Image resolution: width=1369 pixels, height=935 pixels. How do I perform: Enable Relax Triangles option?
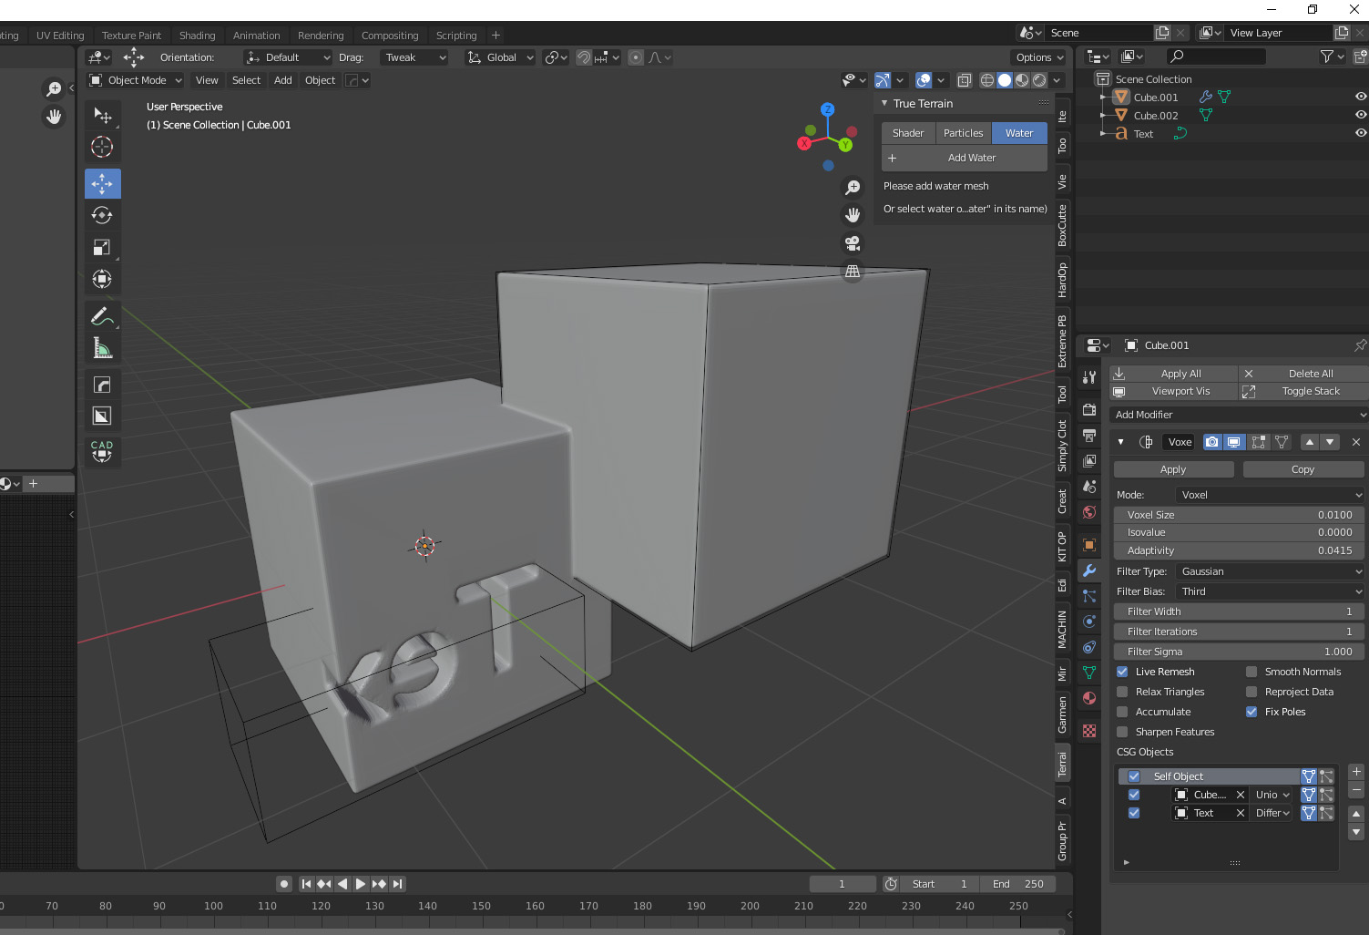[x=1122, y=692]
